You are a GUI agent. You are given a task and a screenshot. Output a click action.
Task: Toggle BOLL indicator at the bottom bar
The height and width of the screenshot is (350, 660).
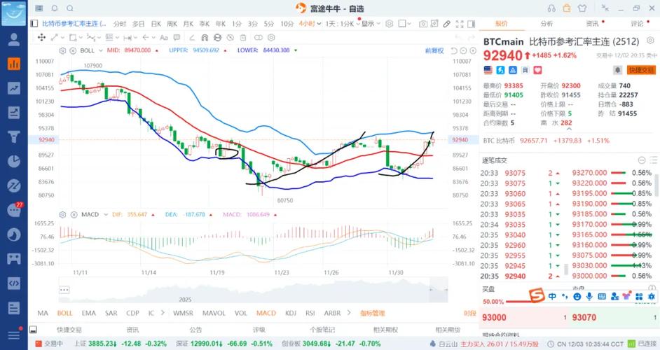tap(65, 313)
